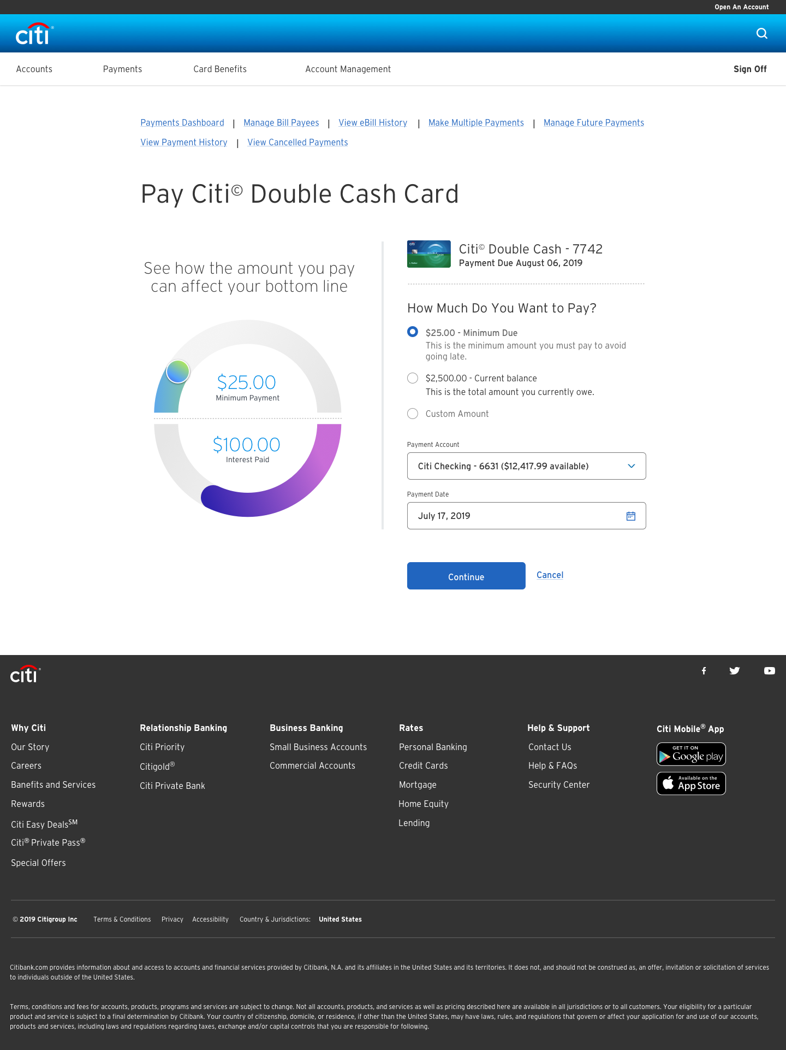Open the Accounts menu
This screenshot has width=786, height=1050.
[x=34, y=69]
